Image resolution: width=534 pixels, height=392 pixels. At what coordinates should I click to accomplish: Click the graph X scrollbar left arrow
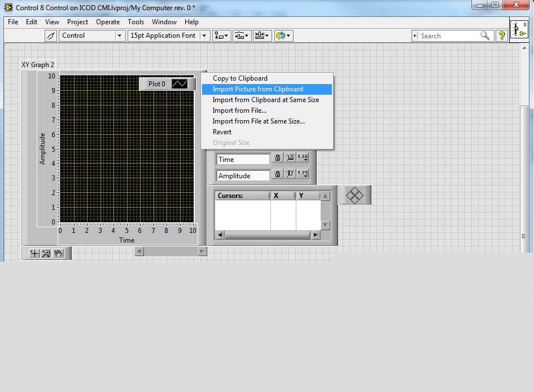pyautogui.click(x=139, y=252)
